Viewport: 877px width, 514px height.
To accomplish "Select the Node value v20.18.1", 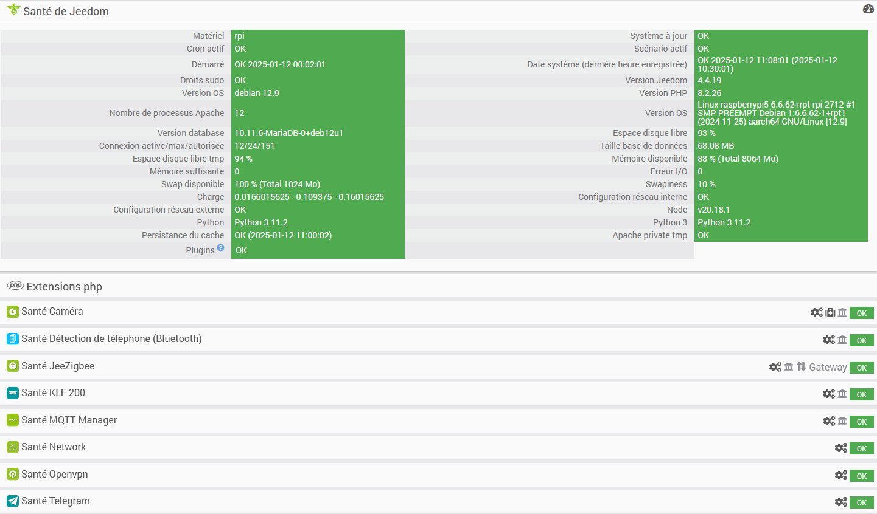I will [714, 210].
